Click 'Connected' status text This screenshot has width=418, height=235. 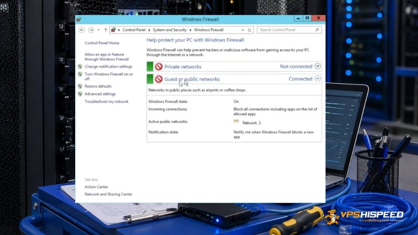(300, 79)
